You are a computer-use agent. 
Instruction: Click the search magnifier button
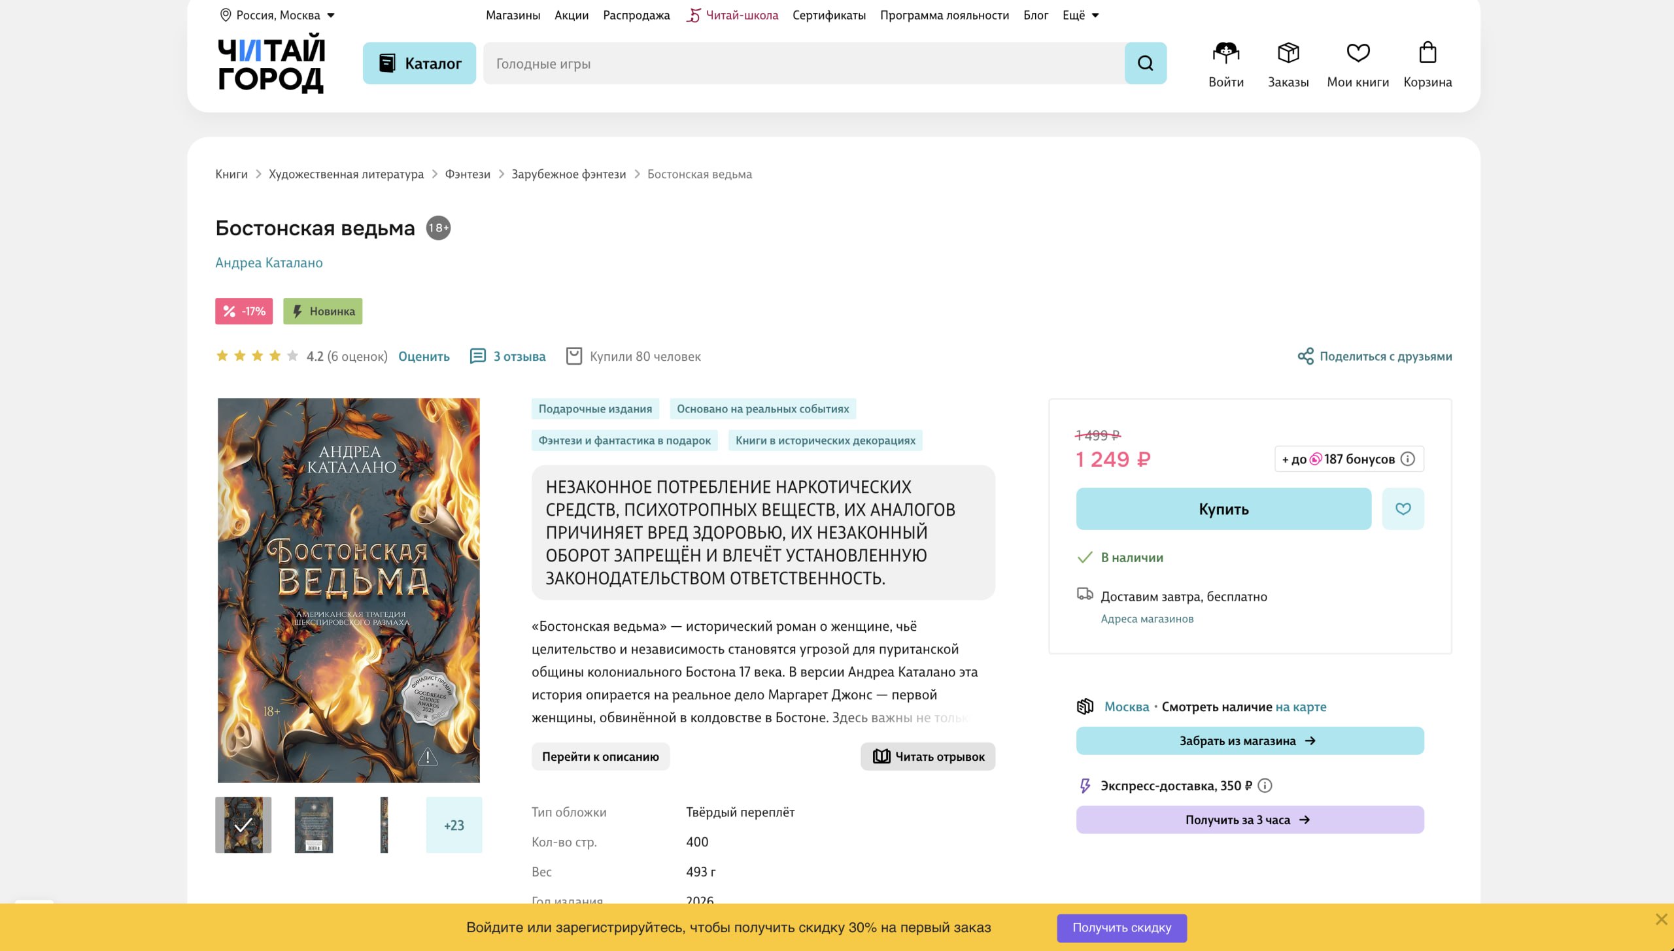click(1145, 63)
